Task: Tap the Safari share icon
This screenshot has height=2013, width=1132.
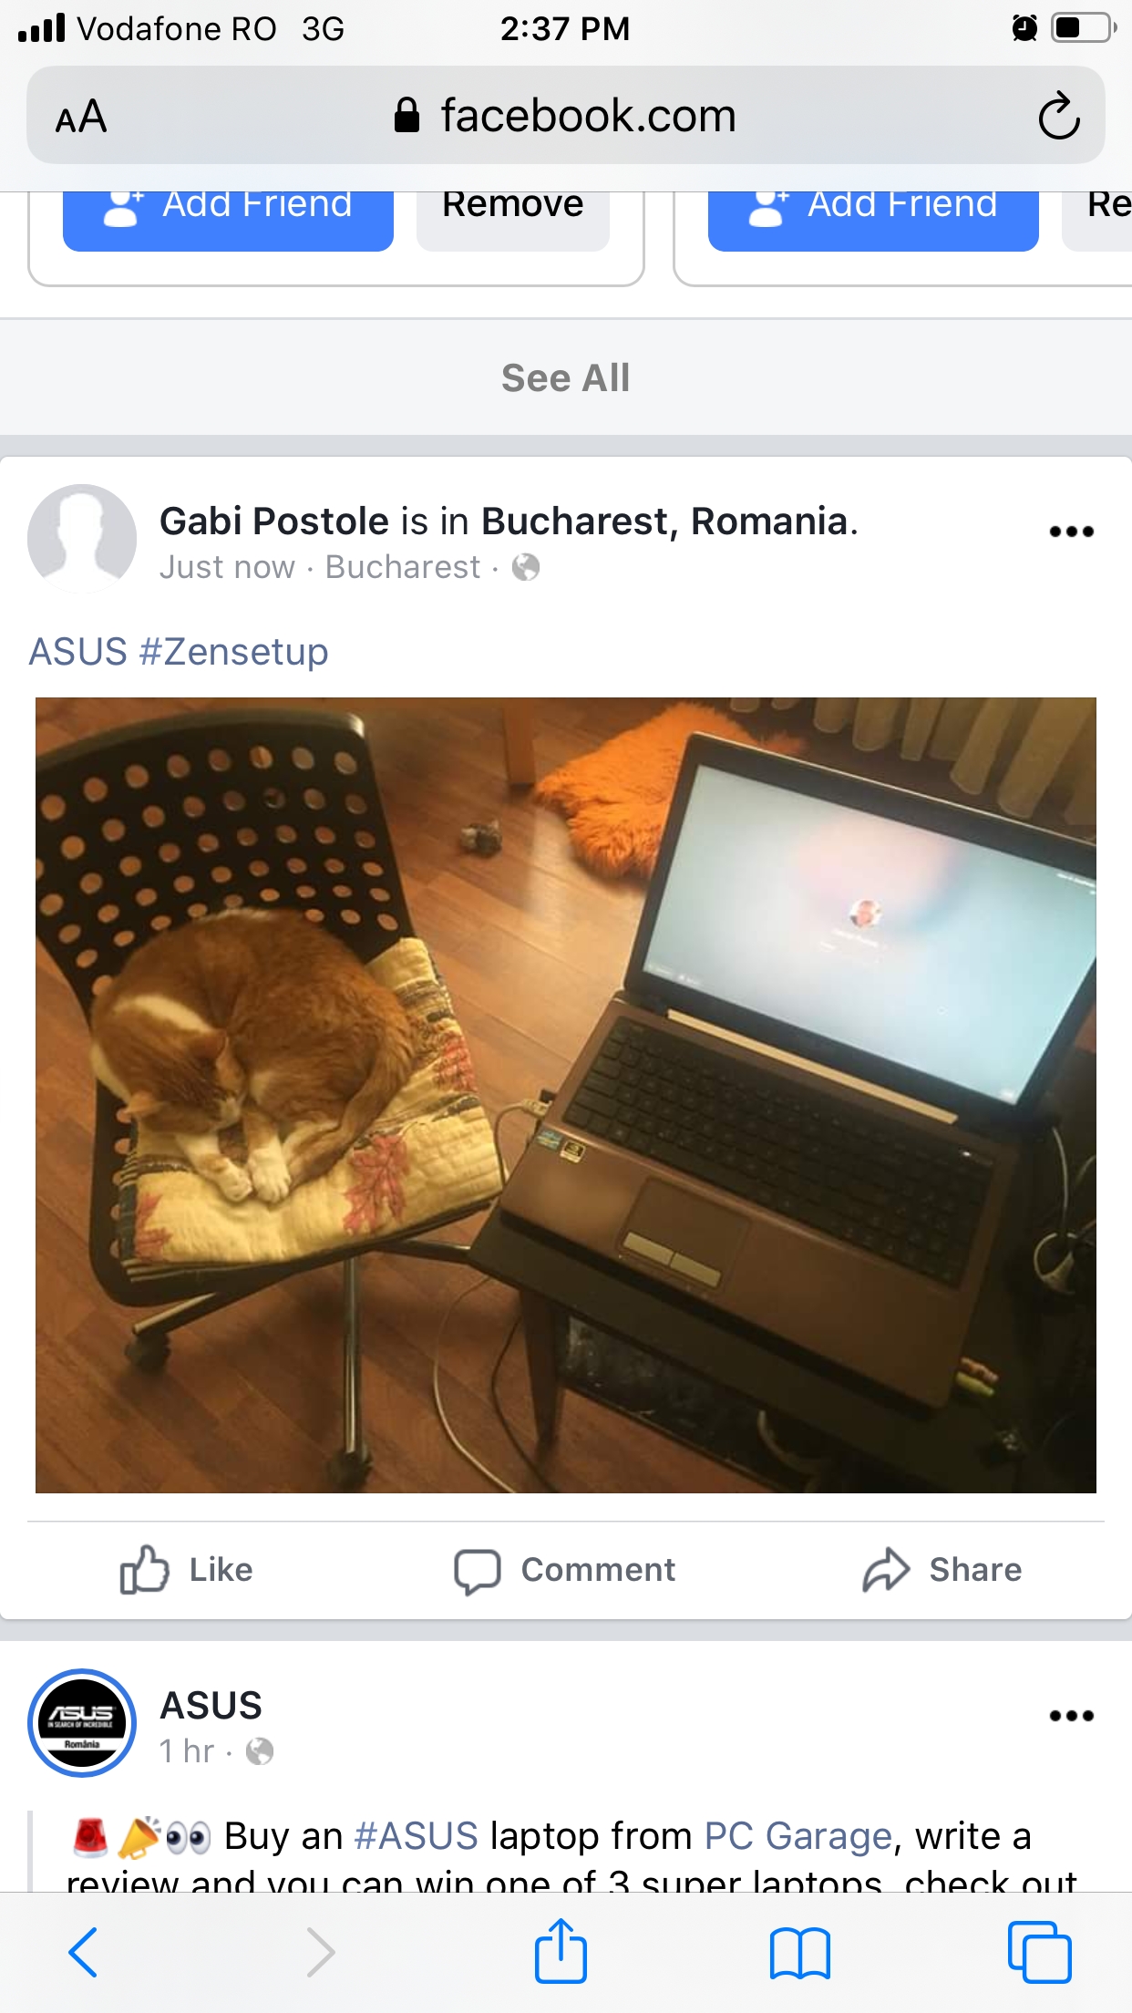Action: click(561, 1950)
